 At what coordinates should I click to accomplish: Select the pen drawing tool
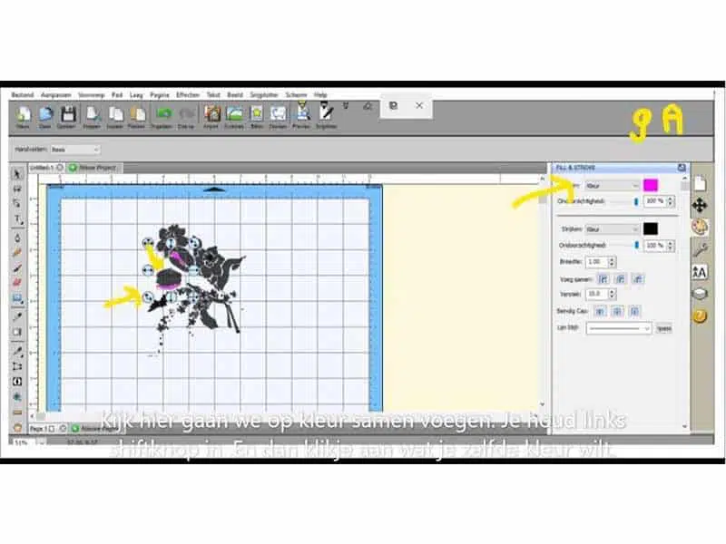(17, 238)
